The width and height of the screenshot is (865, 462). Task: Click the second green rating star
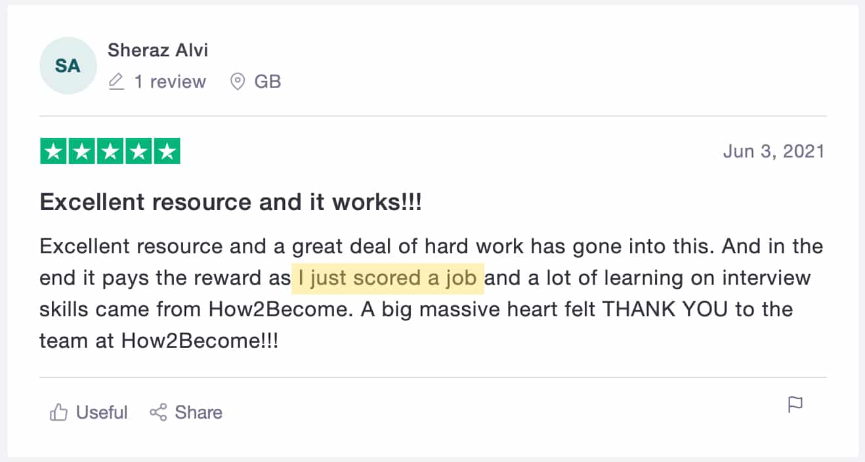point(82,152)
